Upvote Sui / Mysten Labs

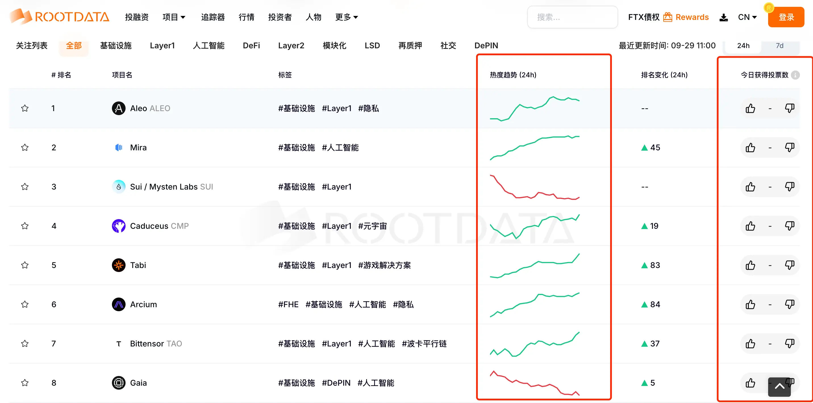tap(750, 187)
